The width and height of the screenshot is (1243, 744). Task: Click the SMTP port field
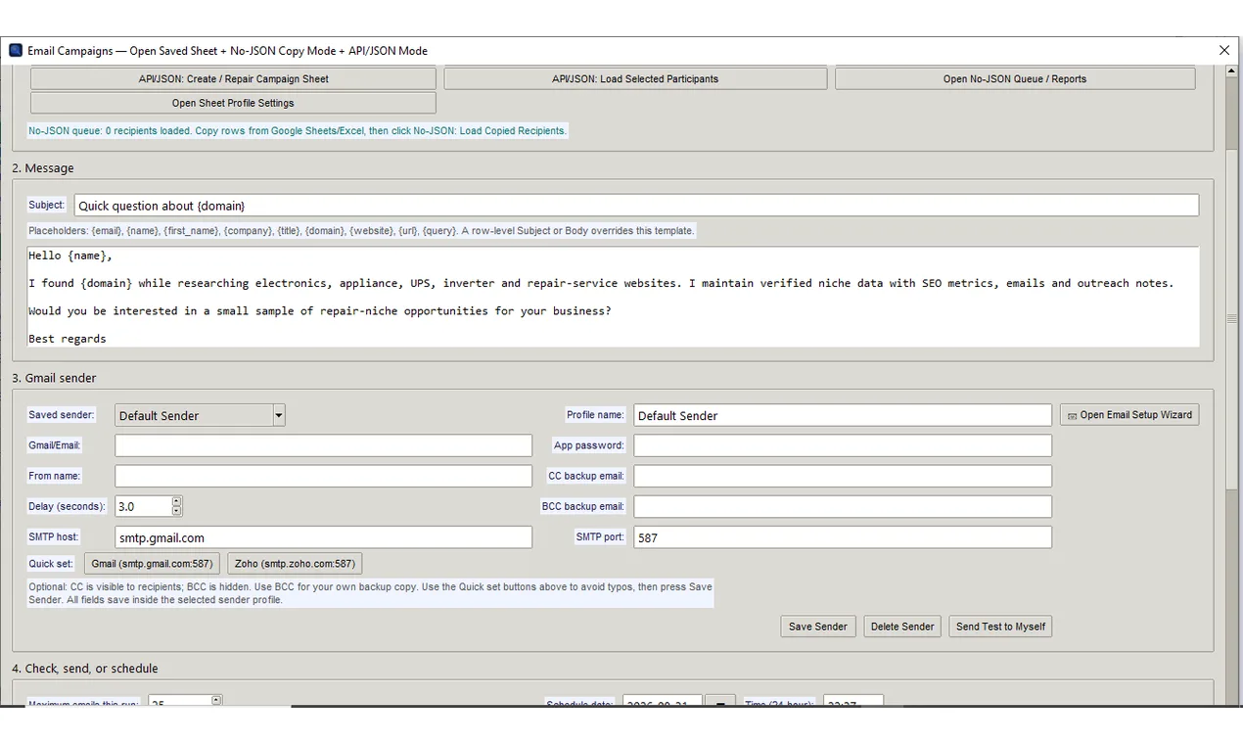843,536
